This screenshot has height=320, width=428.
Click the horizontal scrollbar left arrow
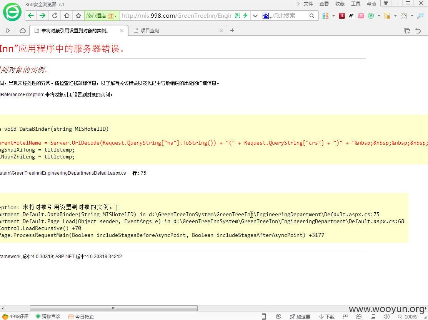[2, 308]
